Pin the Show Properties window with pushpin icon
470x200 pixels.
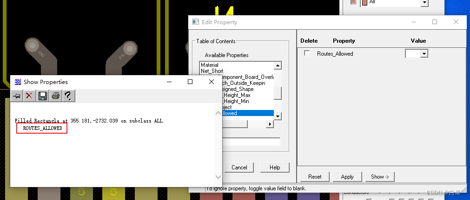click(17, 96)
